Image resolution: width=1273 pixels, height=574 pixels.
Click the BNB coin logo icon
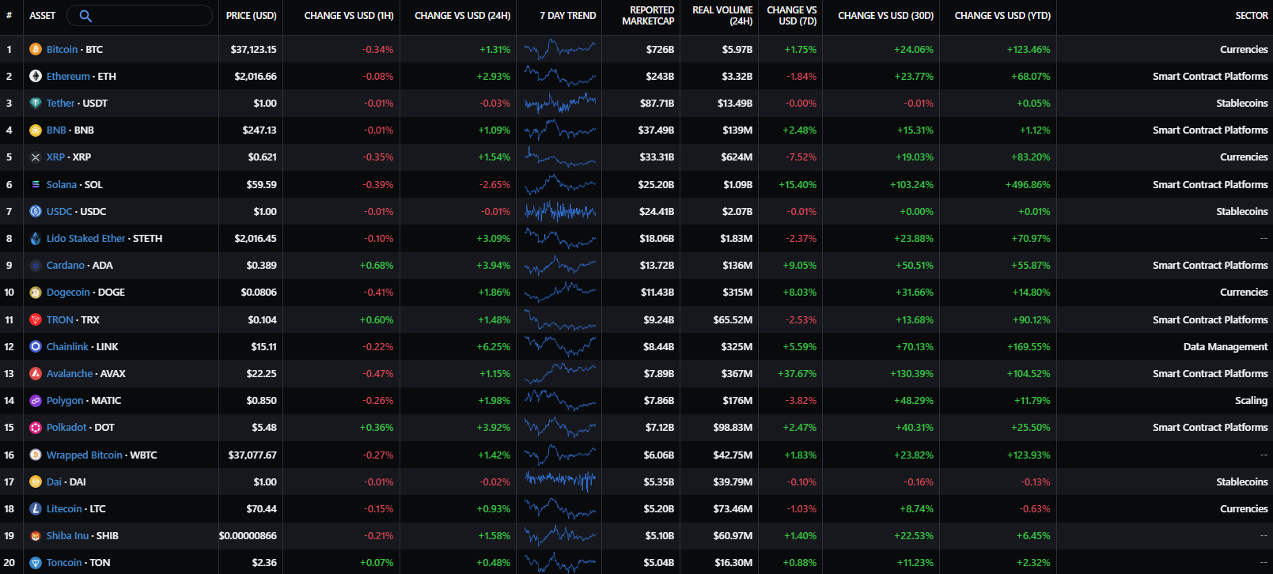point(36,130)
